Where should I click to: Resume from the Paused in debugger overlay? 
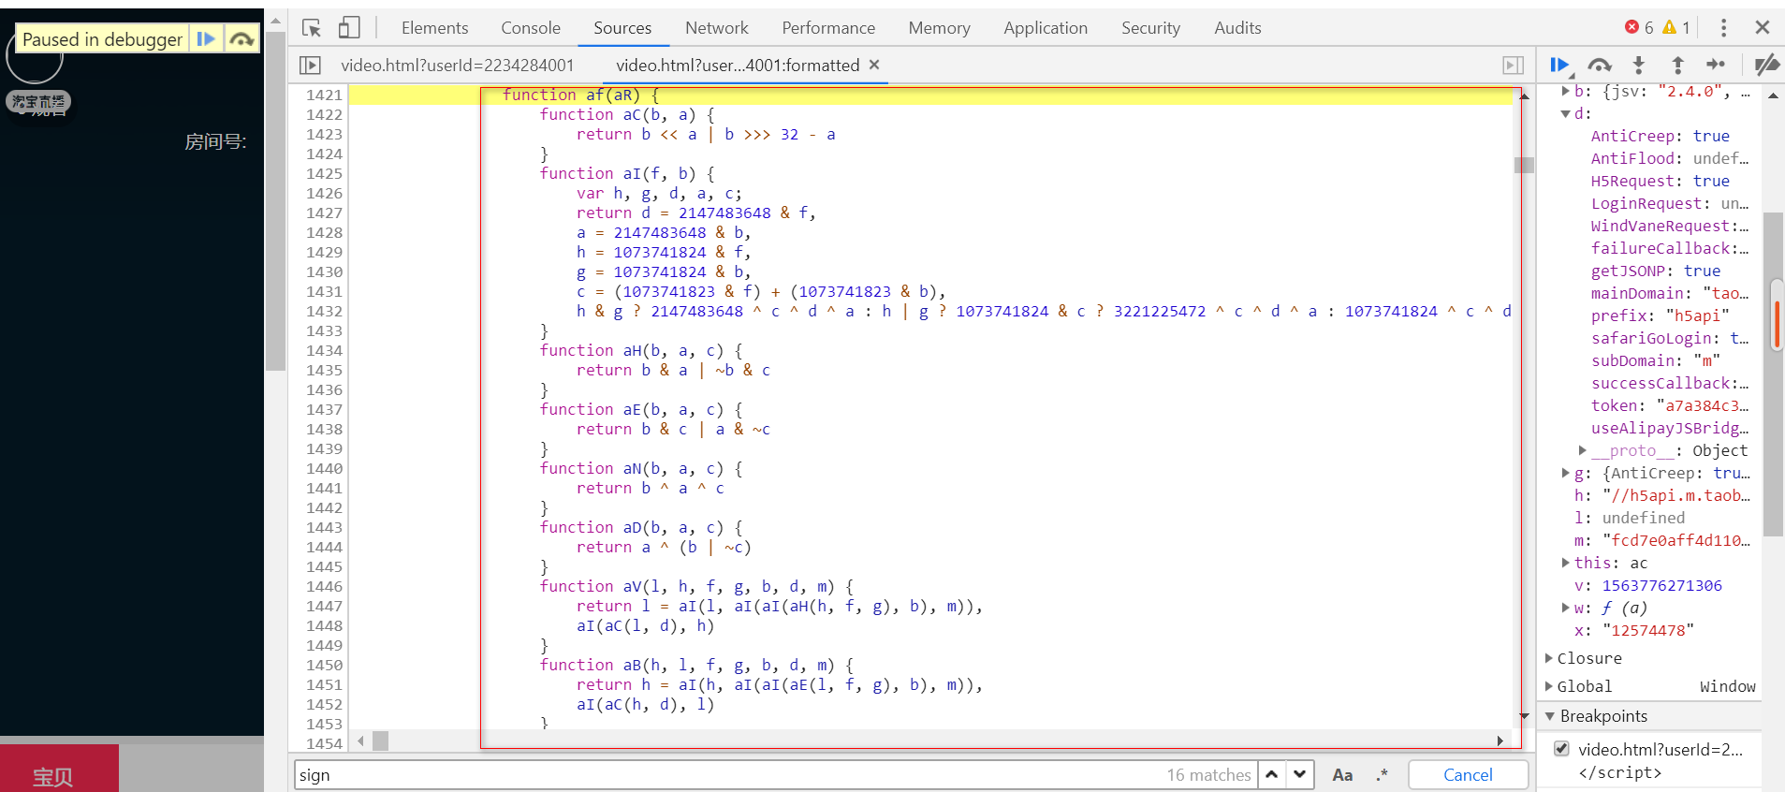tap(206, 39)
